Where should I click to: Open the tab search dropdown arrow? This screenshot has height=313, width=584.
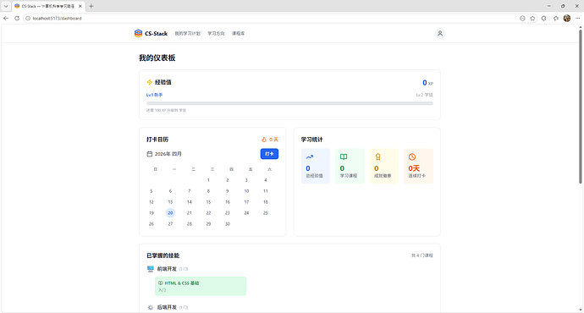6,6
